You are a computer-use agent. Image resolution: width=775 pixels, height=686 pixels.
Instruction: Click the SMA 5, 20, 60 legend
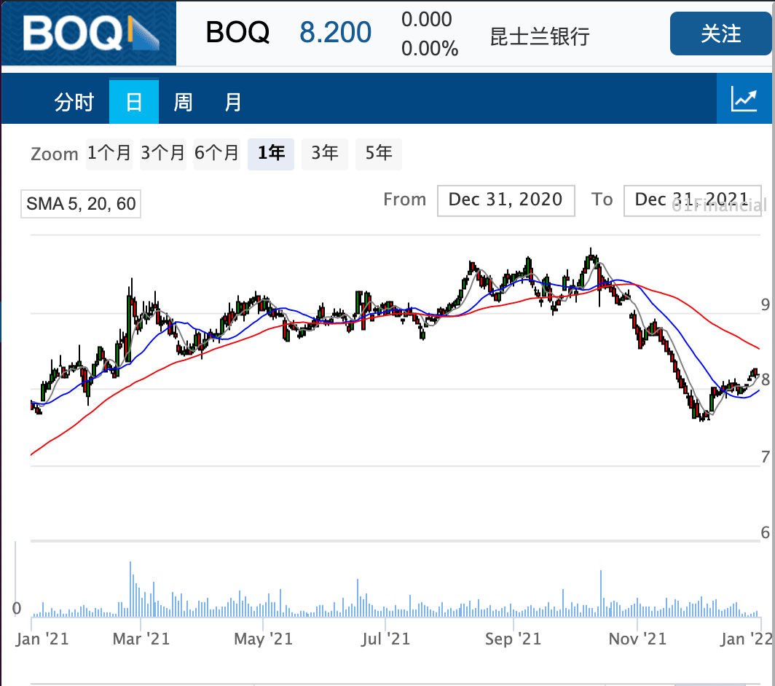(x=81, y=204)
